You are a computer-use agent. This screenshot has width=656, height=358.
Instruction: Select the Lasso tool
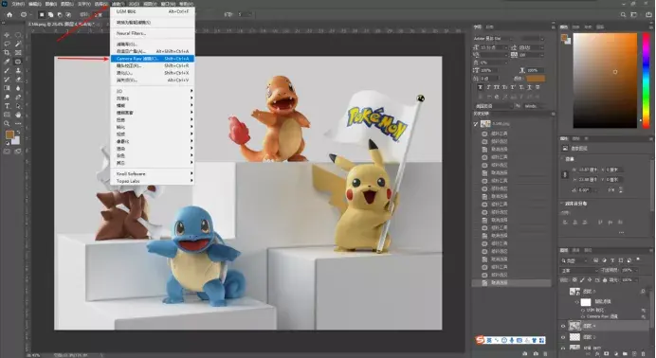pyautogui.click(x=7, y=44)
